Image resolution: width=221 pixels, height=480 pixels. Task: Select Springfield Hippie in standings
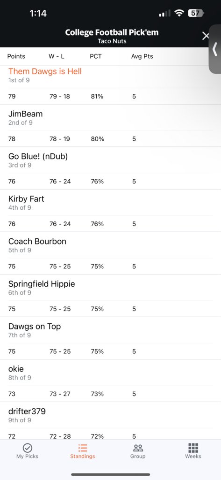(x=110, y=296)
